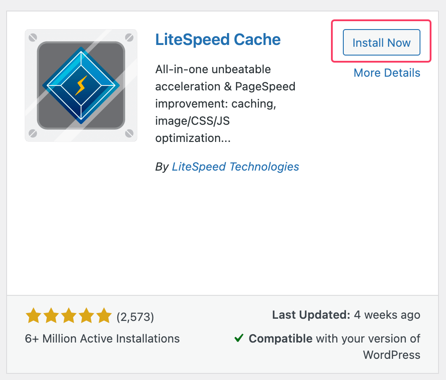Click the bottom-right screw on the plugin icon

point(129,133)
